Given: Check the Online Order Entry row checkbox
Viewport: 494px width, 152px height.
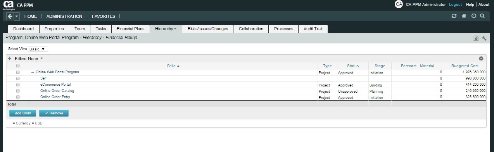Looking at the screenshot, I should (x=18, y=97).
